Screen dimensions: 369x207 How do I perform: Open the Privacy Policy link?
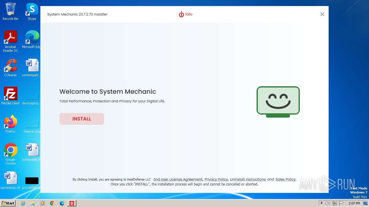216,179
